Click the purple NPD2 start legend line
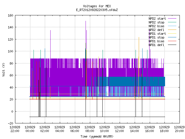The image size is (185, 139). click(172, 19)
